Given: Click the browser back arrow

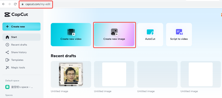Looking at the screenshot, I should pos(4,4).
